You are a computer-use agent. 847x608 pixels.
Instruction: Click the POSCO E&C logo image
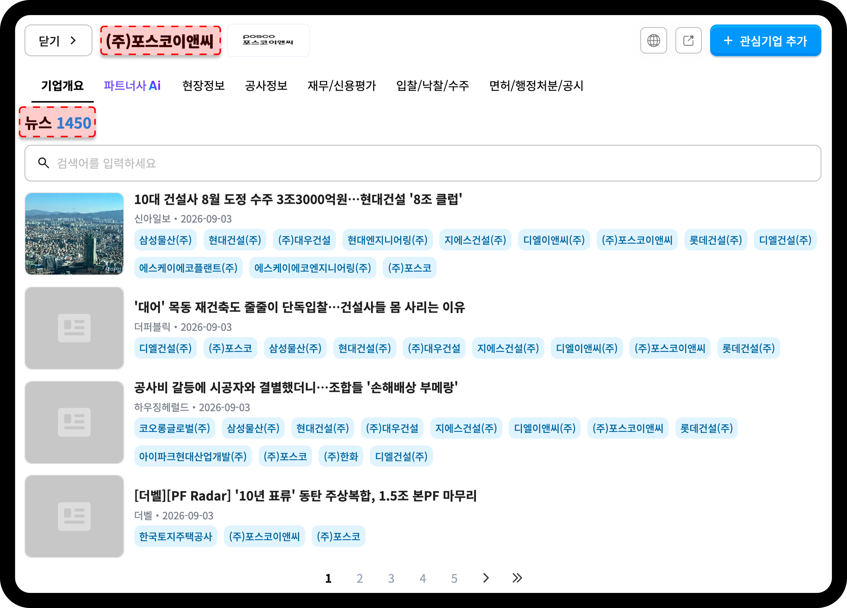[x=268, y=40]
